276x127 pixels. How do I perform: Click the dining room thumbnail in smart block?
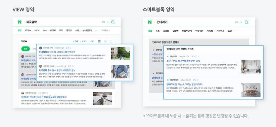(x=251, y=90)
